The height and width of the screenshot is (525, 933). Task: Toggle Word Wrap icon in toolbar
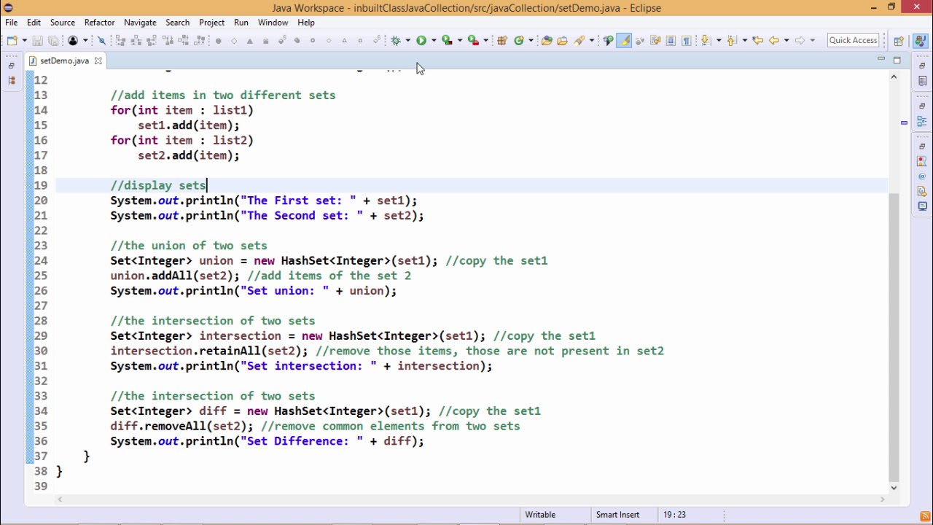point(655,41)
